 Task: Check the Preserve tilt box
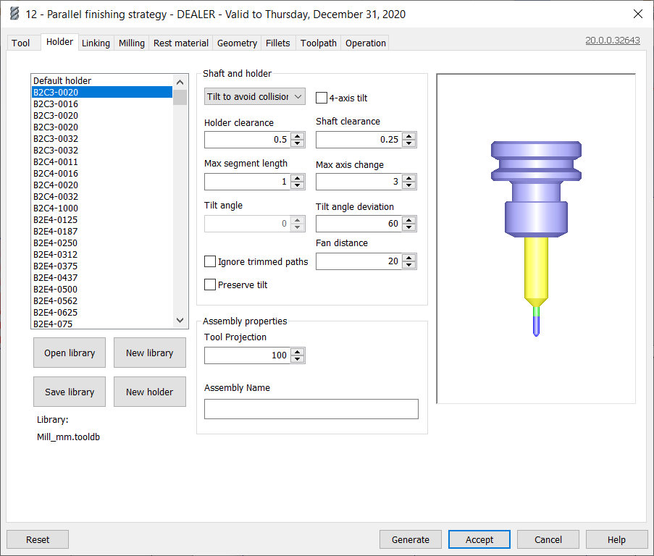click(210, 285)
